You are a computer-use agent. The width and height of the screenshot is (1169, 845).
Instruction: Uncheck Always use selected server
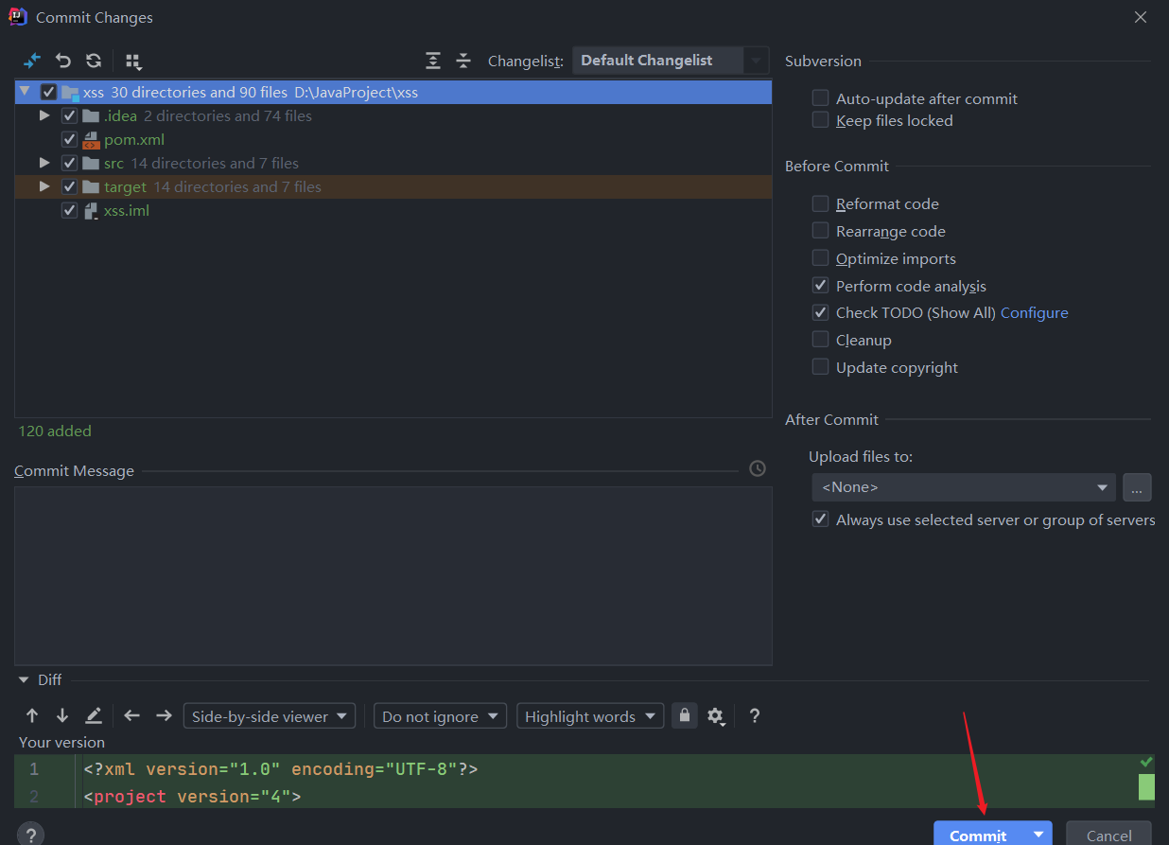coord(820,519)
